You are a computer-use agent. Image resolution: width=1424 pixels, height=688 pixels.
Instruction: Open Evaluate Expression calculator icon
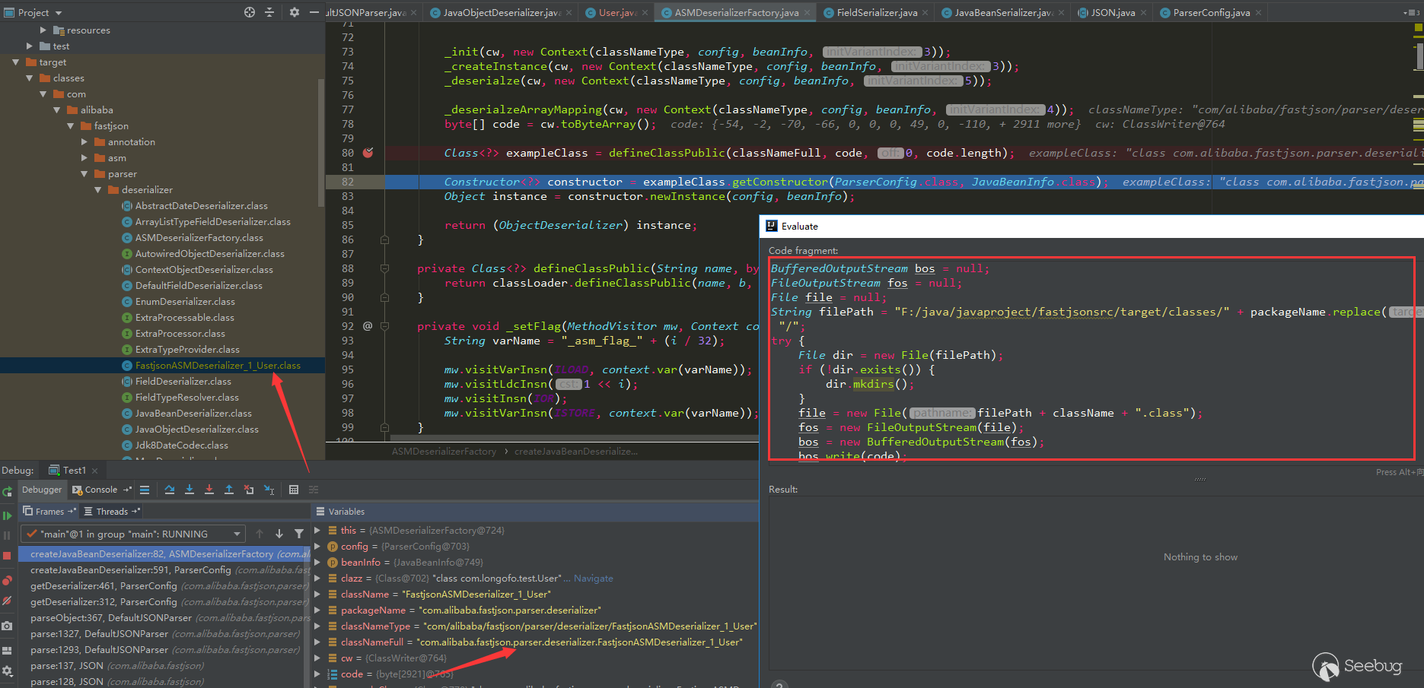pyautogui.click(x=294, y=490)
